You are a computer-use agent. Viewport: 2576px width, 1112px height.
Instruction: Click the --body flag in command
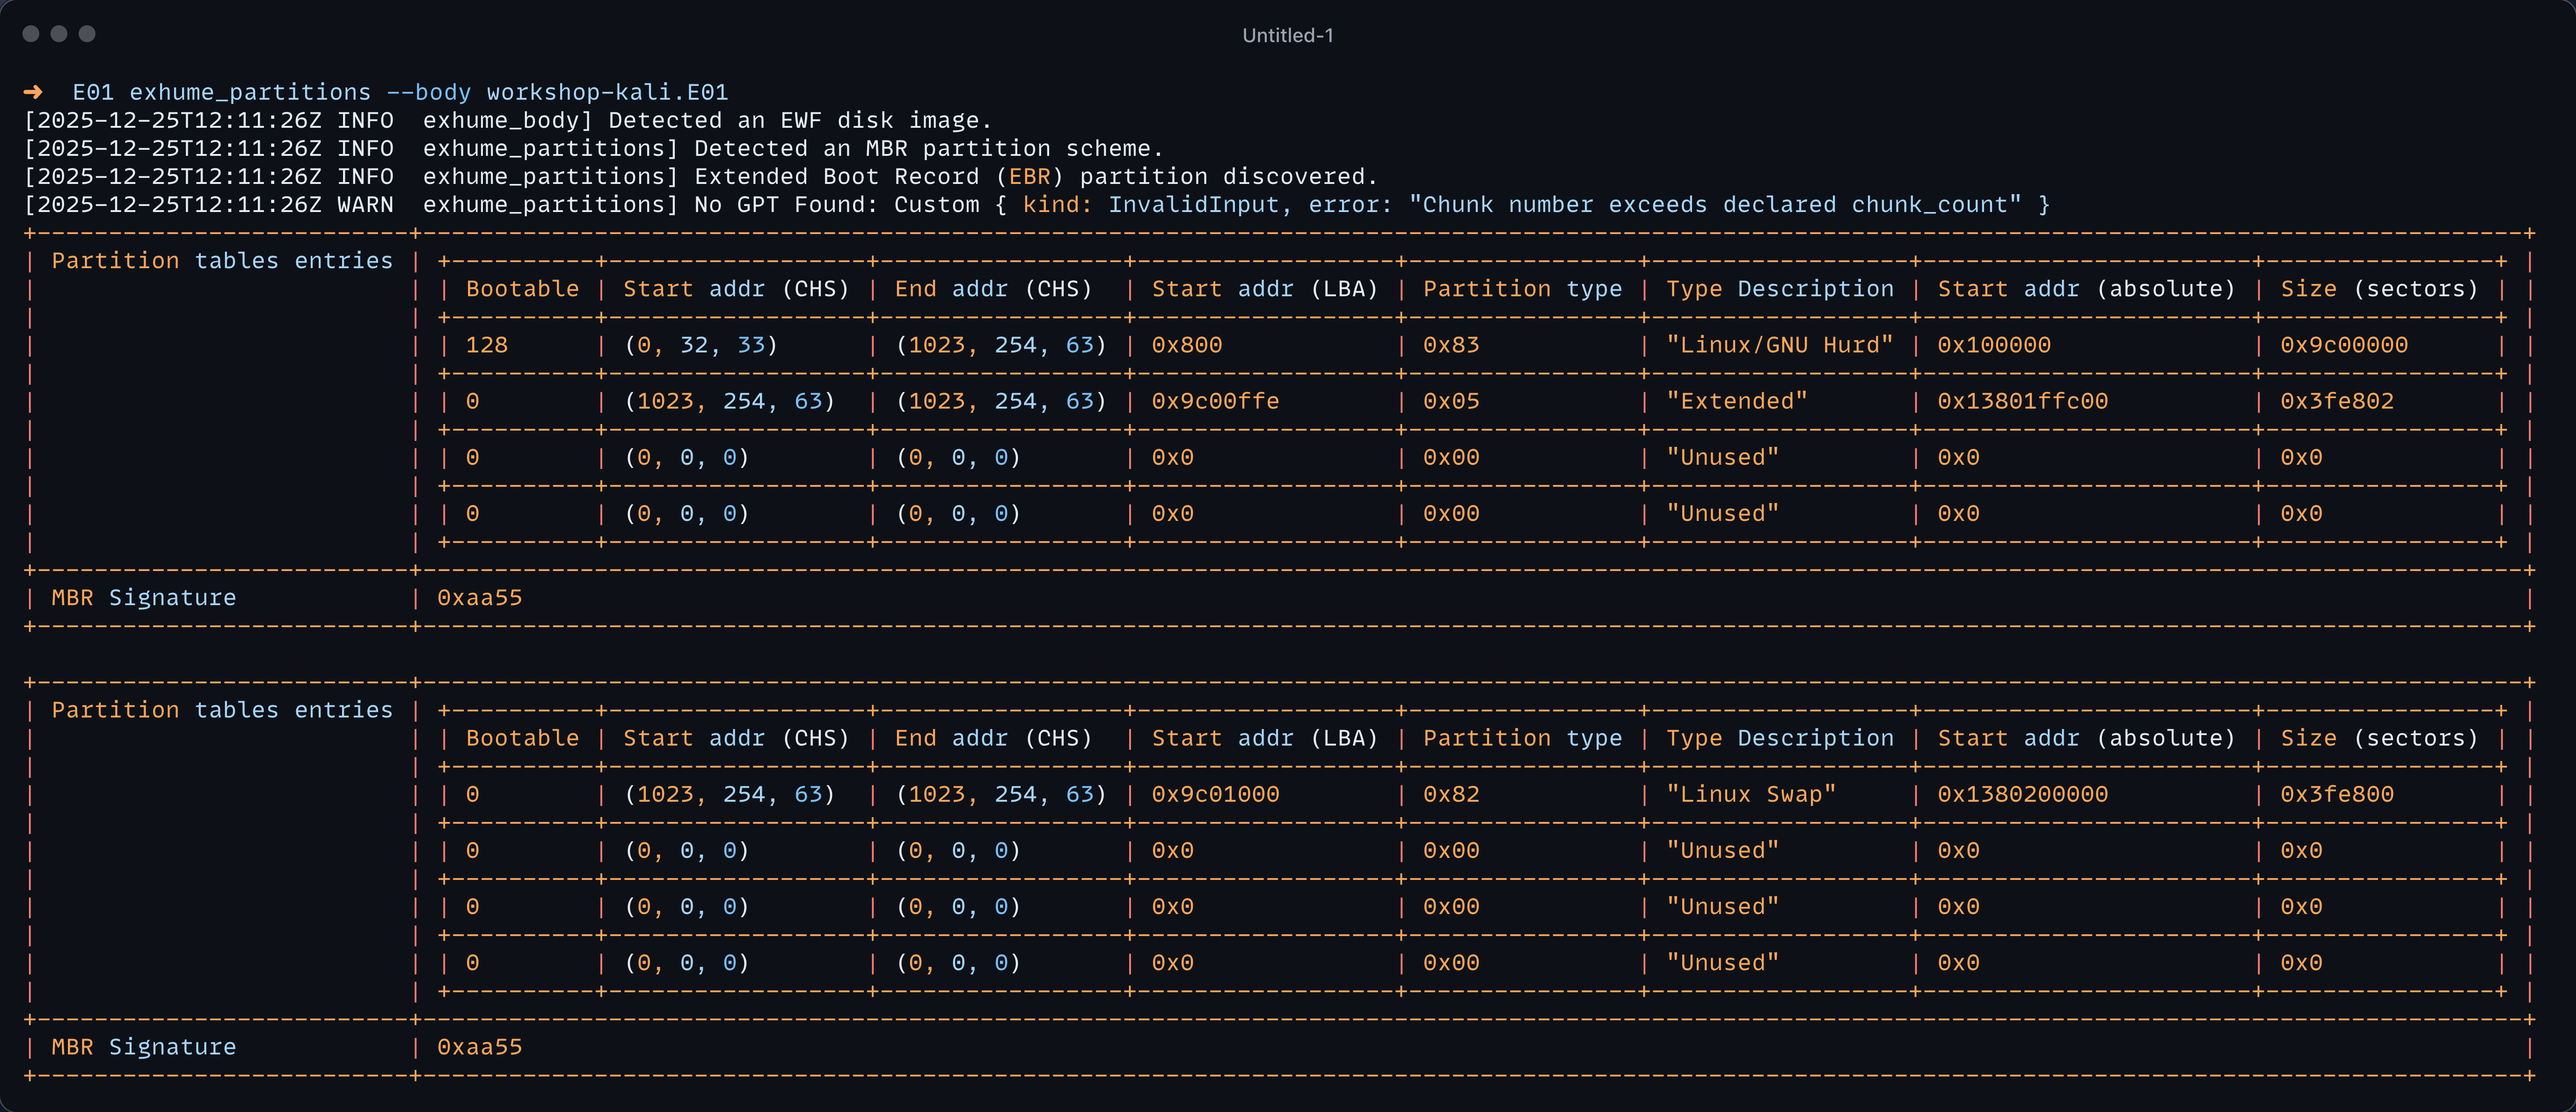point(428,92)
